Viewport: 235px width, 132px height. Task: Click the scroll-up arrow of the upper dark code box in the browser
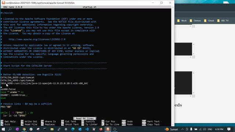click(x=194, y=44)
